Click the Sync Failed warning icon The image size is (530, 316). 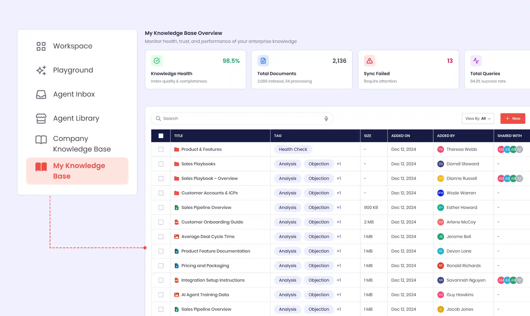[x=370, y=61]
